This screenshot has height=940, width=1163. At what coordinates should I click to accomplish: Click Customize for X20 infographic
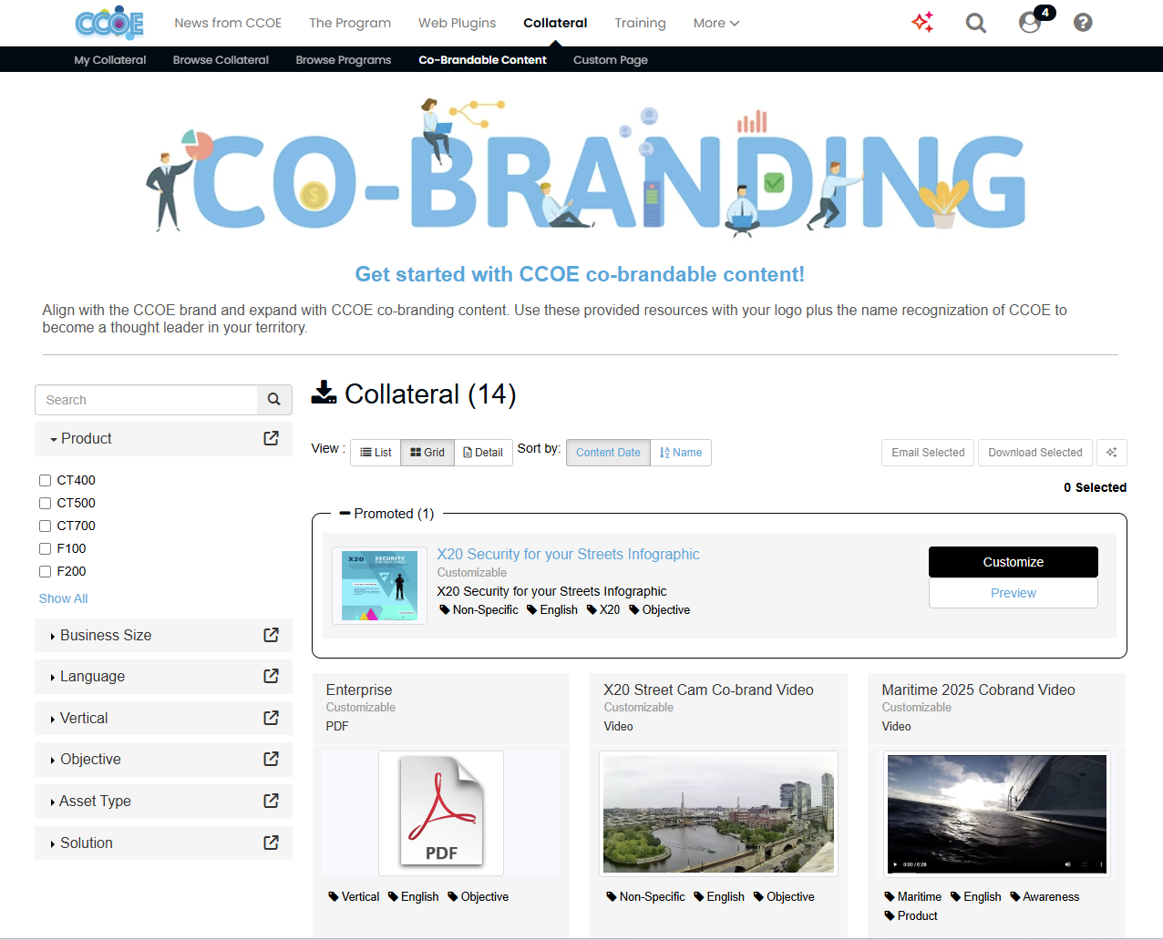(1014, 562)
